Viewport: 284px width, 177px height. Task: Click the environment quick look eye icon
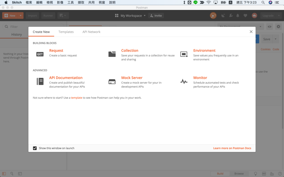tap(270, 27)
